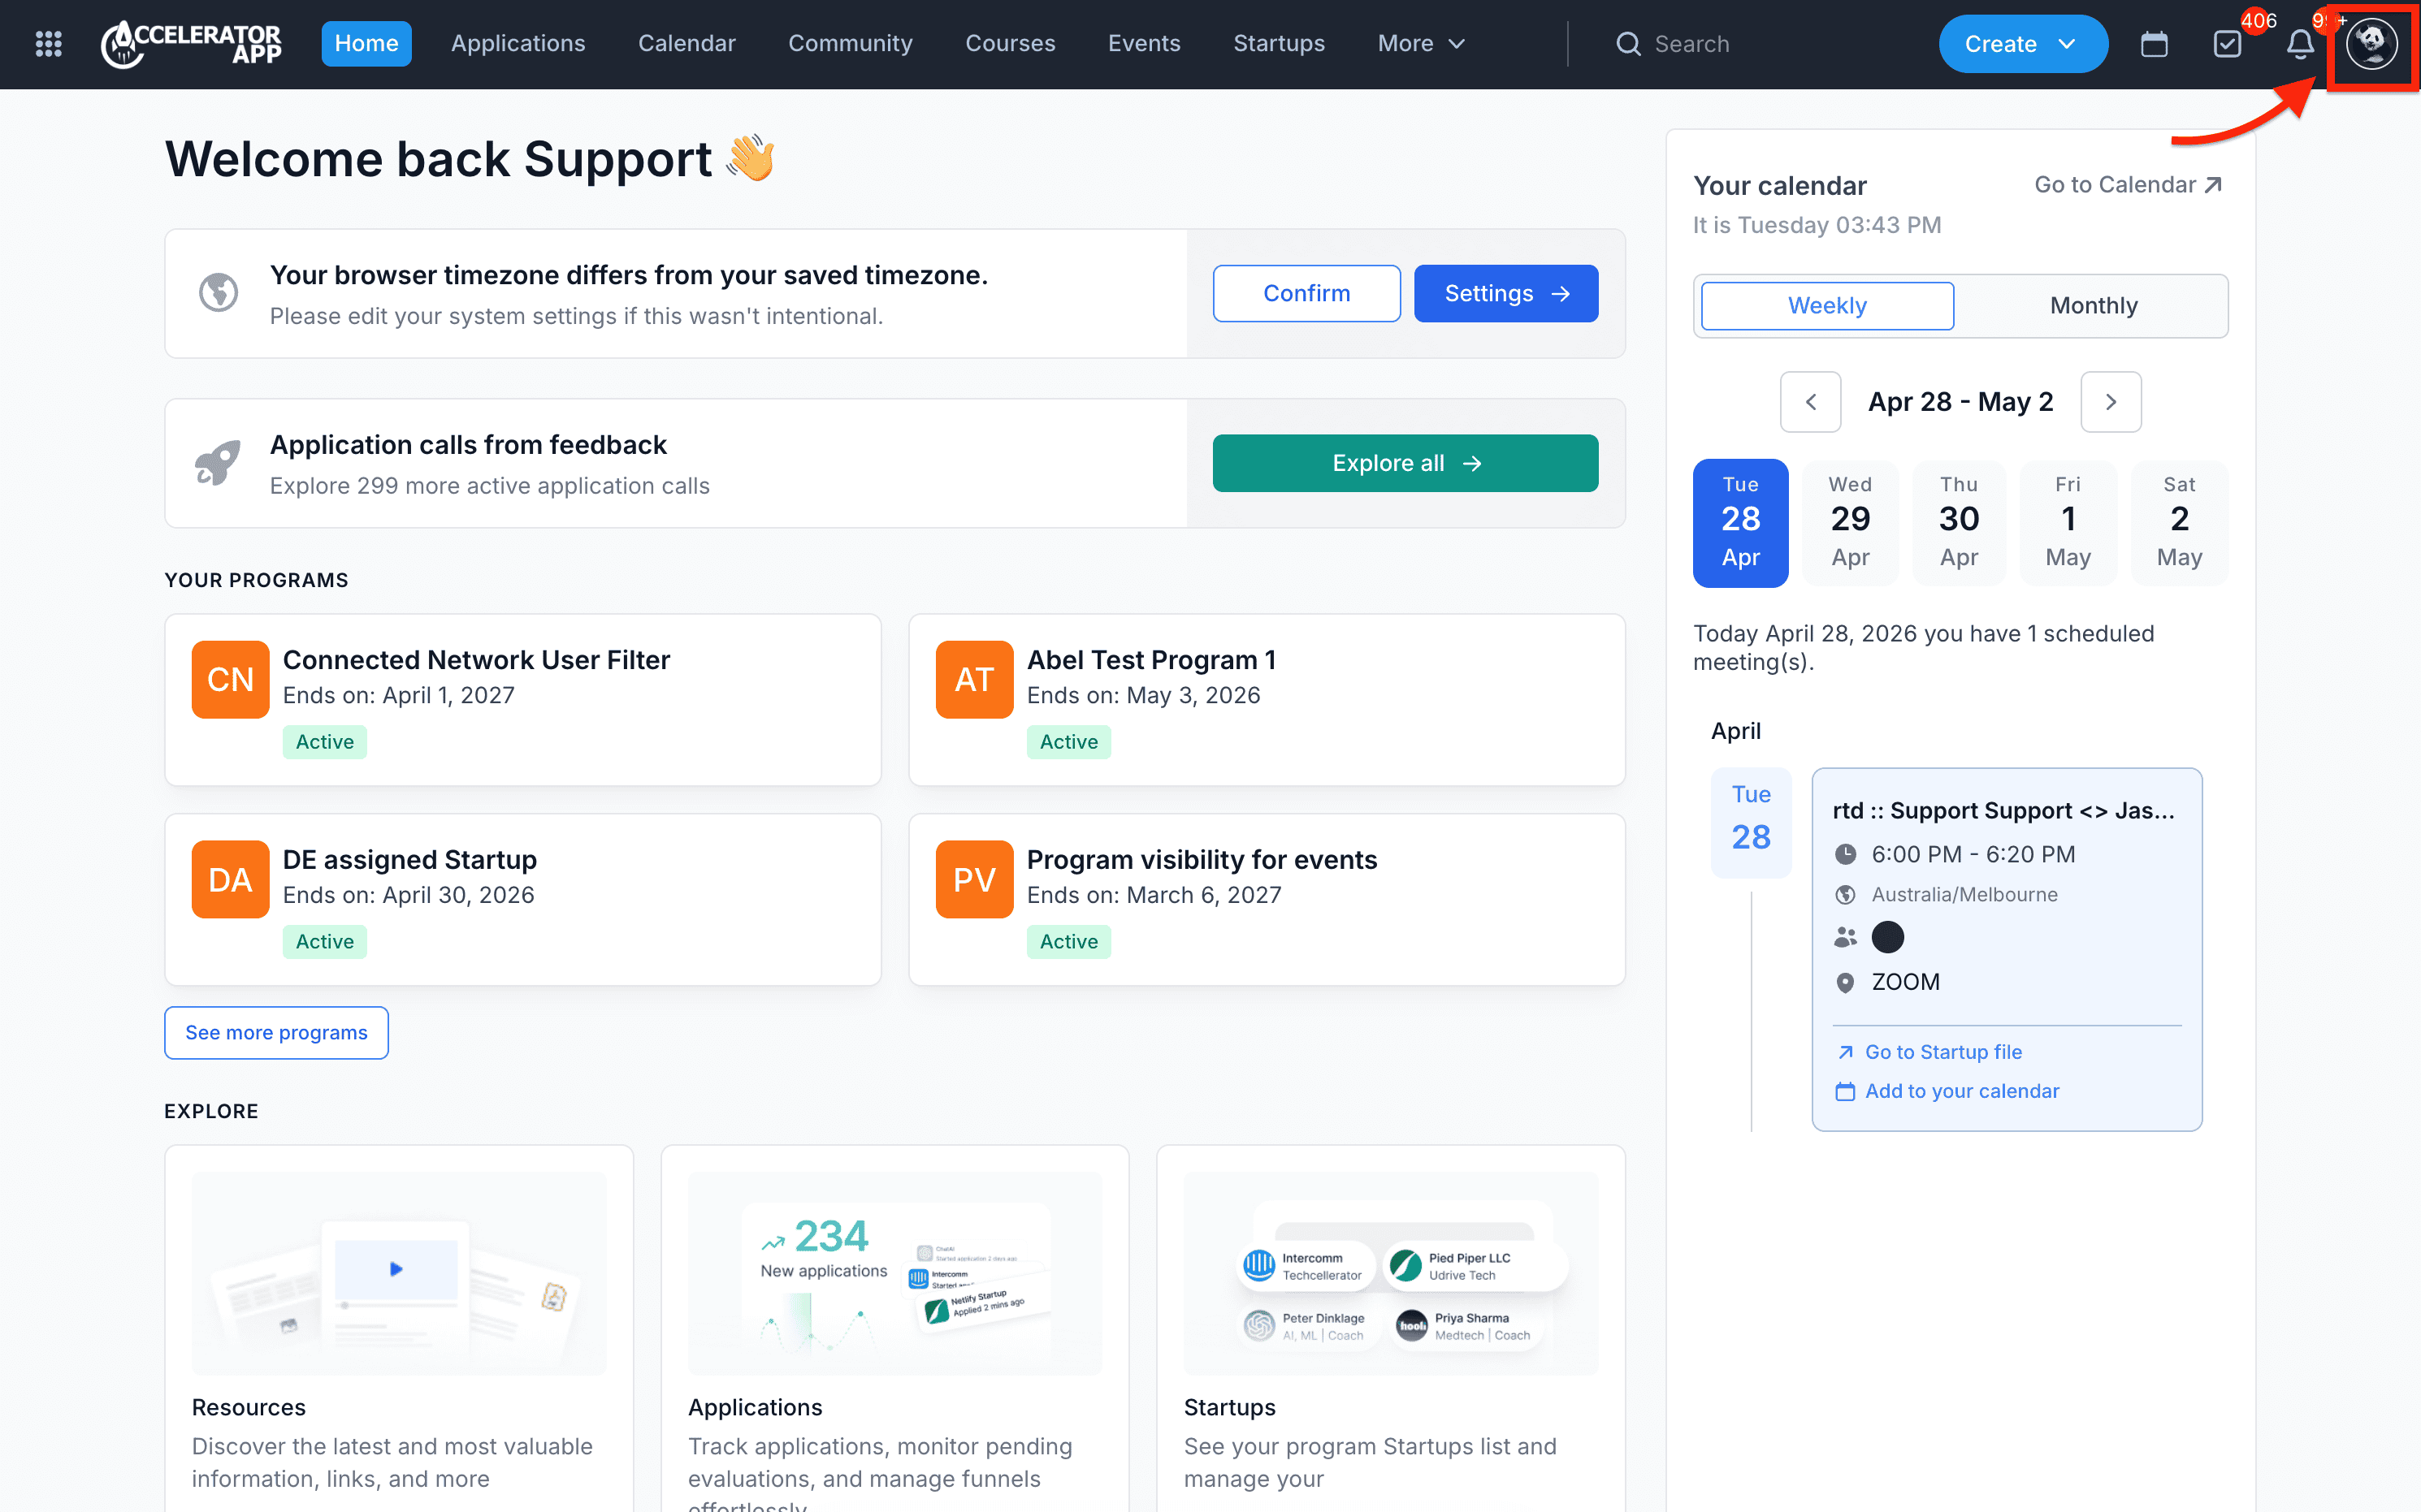Image resolution: width=2421 pixels, height=1512 pixels.
Task: Switch calendar to Weekly view
Action: tap(1827, 305)
